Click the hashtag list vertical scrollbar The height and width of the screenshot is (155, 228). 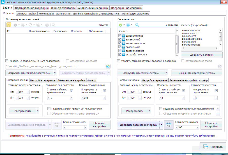(x=177, y=43)
